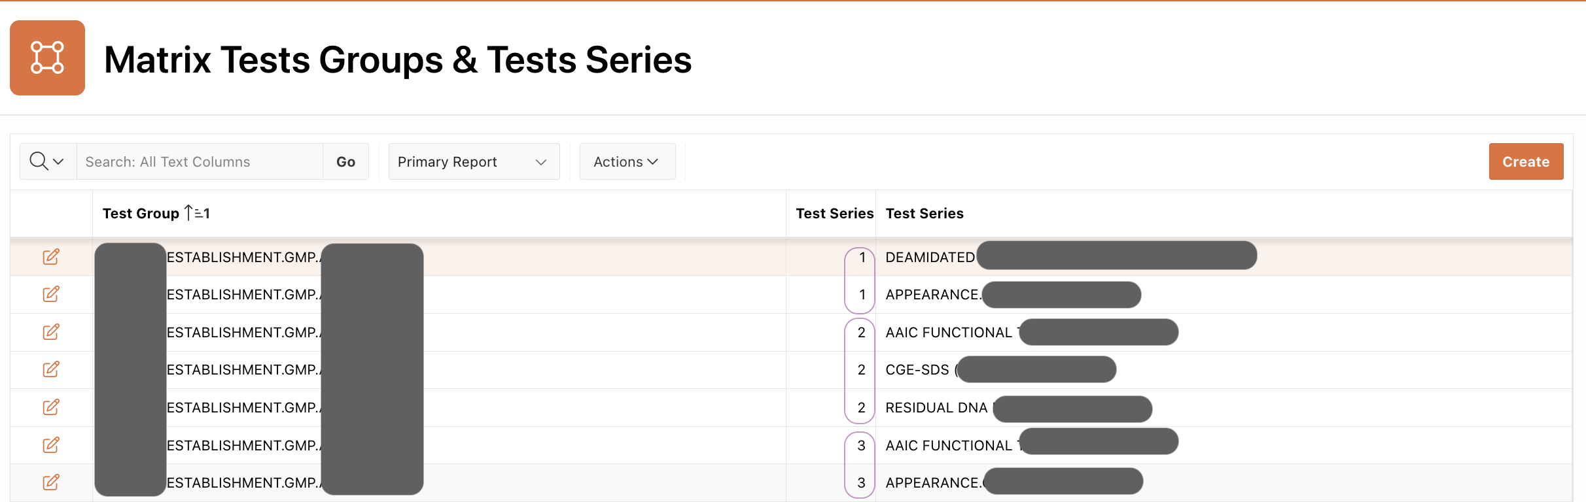1586x502 pixels.
Task: Edit the series 3 AAIC FUNCTIONAL row
Action: (51, 445)
